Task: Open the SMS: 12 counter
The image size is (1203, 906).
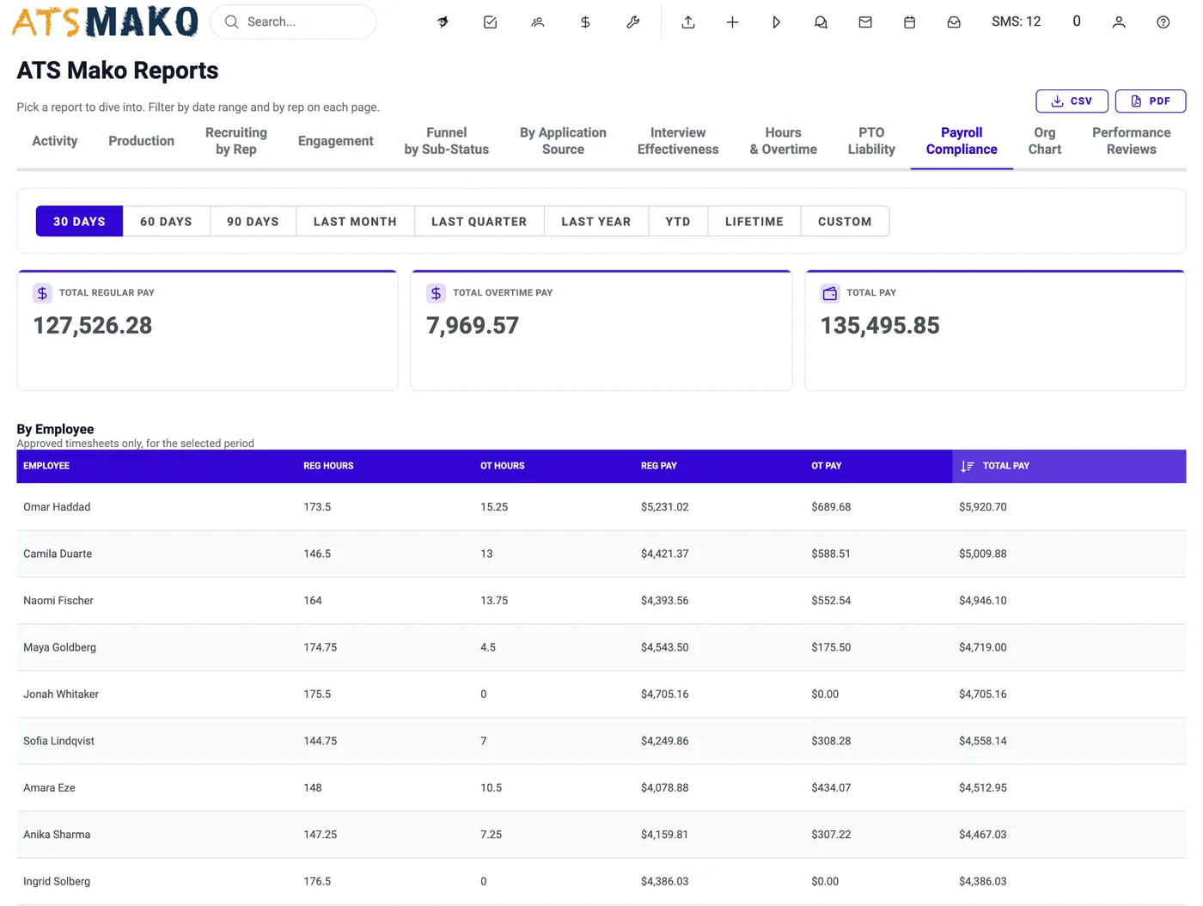Action: pyautogui.click(x=1016, y=21)
